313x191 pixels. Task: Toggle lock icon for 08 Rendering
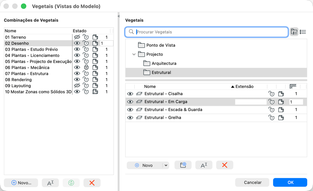pos(86,80)
